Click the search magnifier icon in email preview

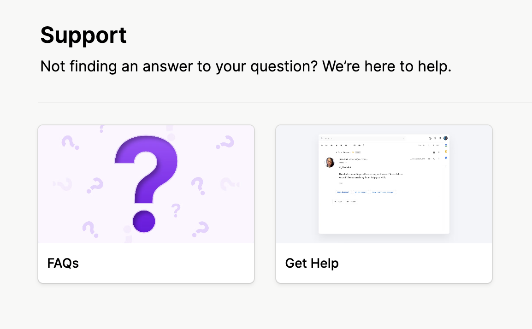point(322,138)
